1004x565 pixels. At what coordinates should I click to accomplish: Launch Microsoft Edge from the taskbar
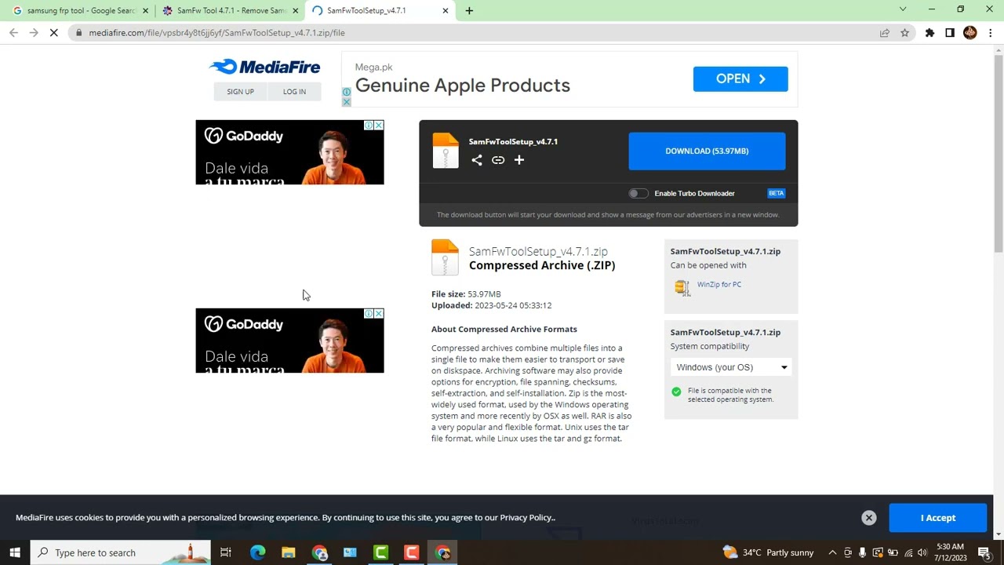[x=257, y=552]
